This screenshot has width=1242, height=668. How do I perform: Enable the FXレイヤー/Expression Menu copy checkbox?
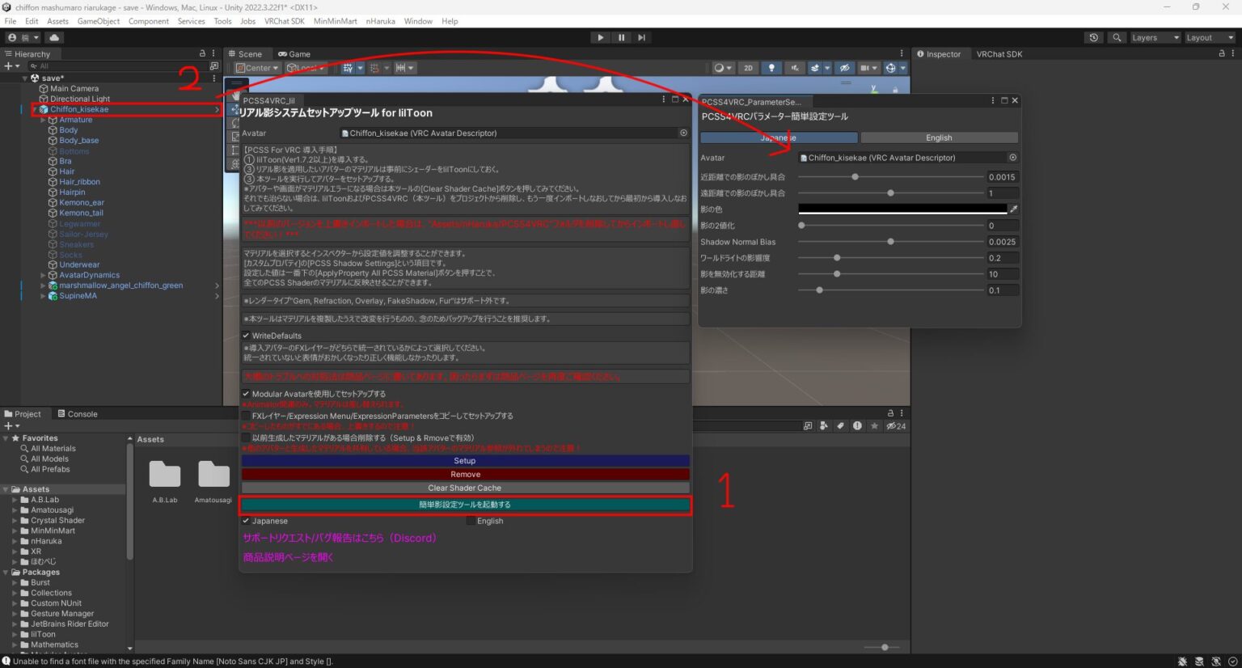246,416
